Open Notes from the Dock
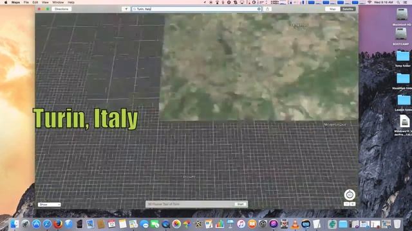Viewport: 412px width, 231px height. 122,224
